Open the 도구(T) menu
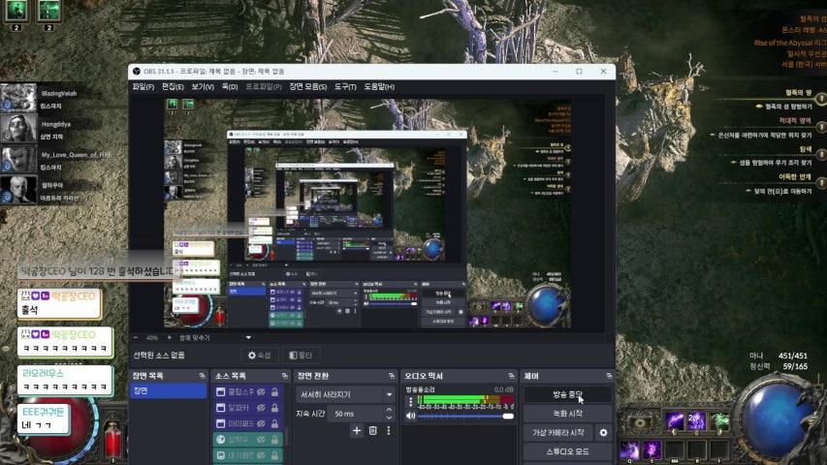The image size is (827, 465). pyautogui.click(x=345, y=86)
